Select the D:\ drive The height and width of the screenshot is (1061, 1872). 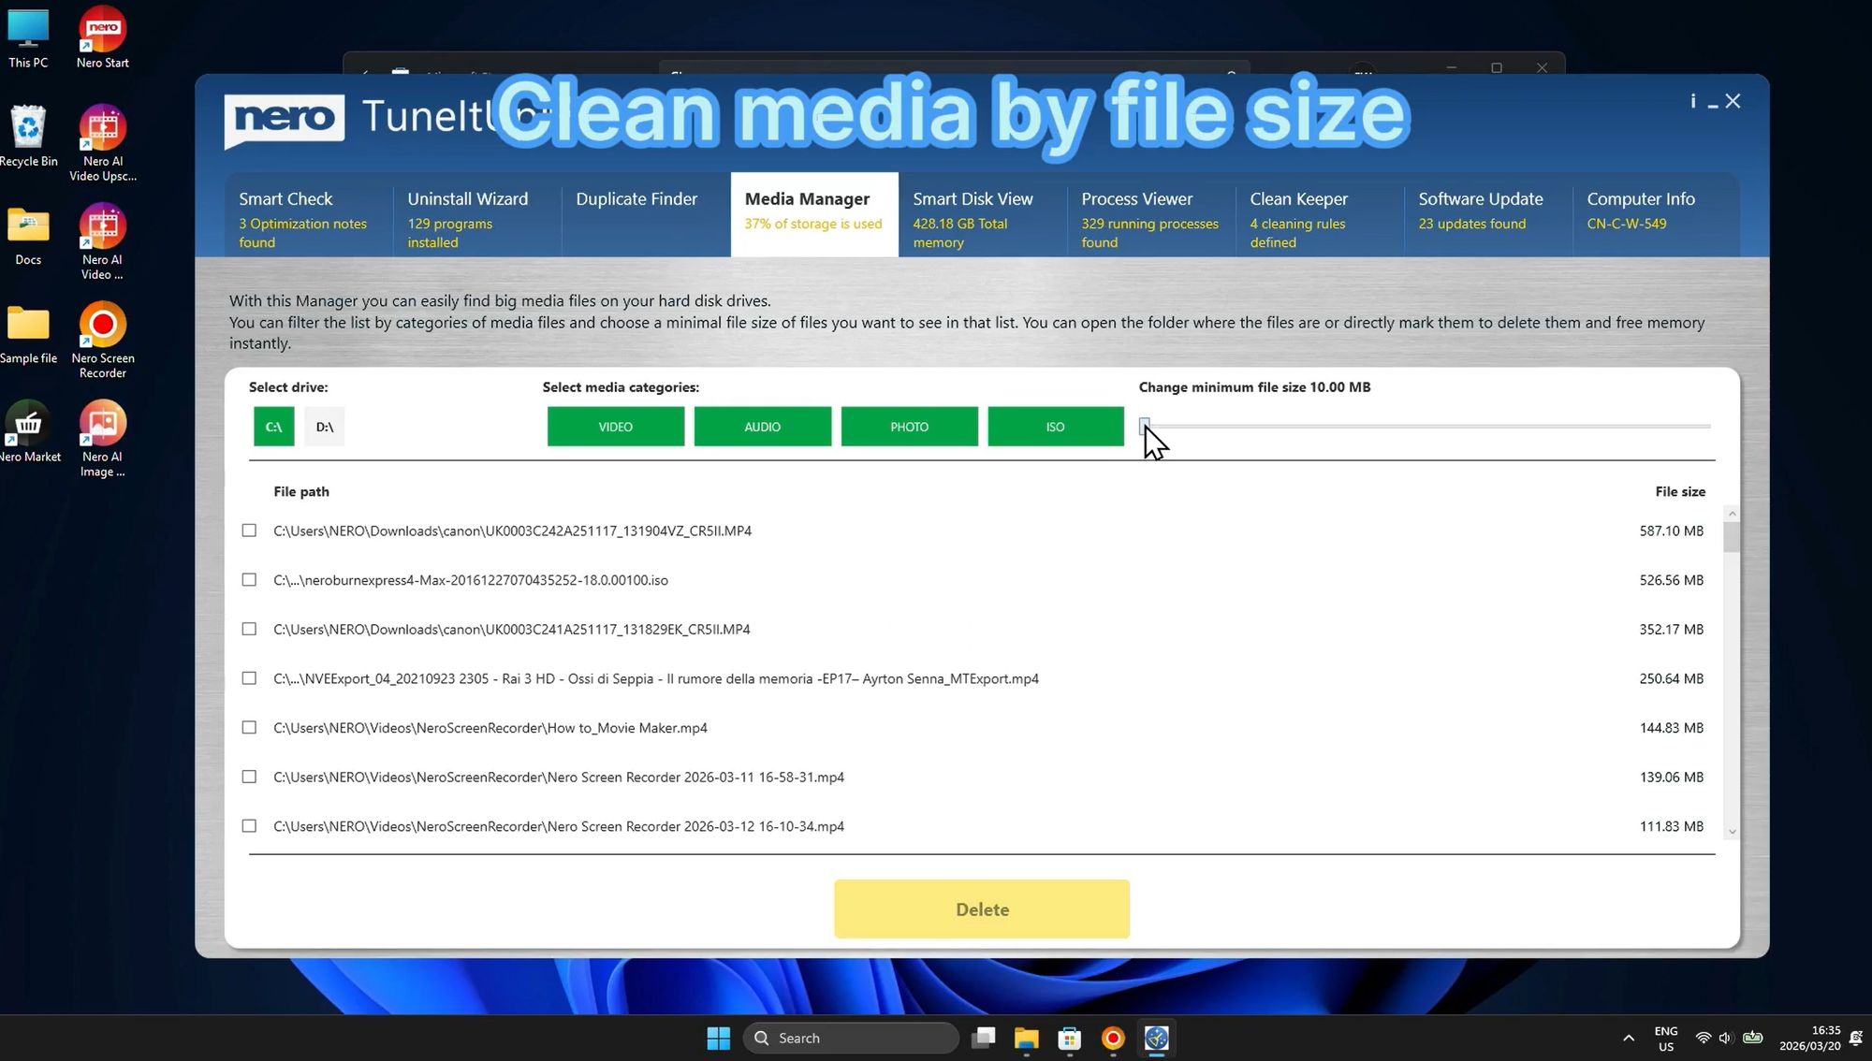[x=324, y=426]
